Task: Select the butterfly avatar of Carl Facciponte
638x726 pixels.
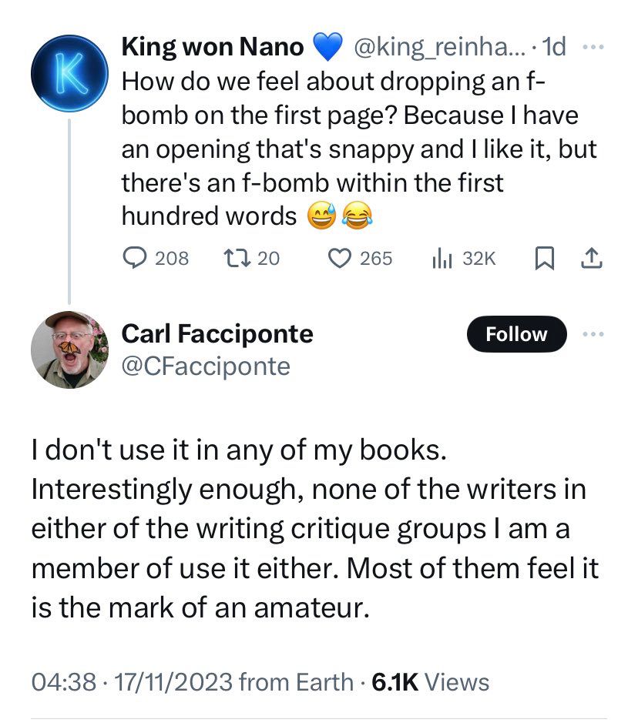Action: tap(69, 350)
